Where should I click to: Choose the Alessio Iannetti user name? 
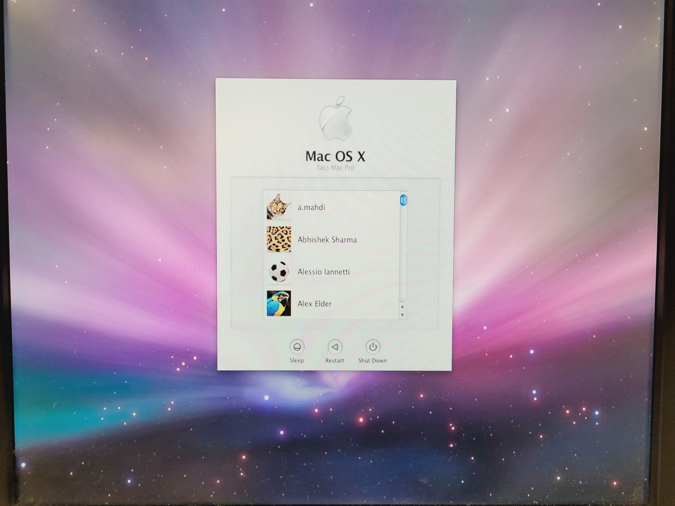(x=323, y=272)
